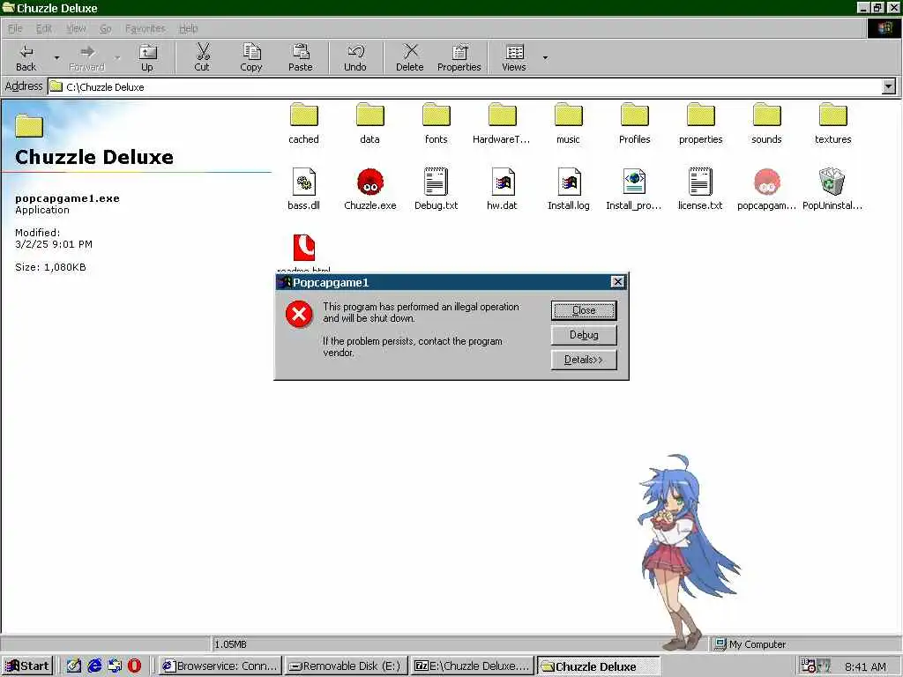903x677 pixels.
Task: Copy the selected file
Action: click(x=251, y=57)
